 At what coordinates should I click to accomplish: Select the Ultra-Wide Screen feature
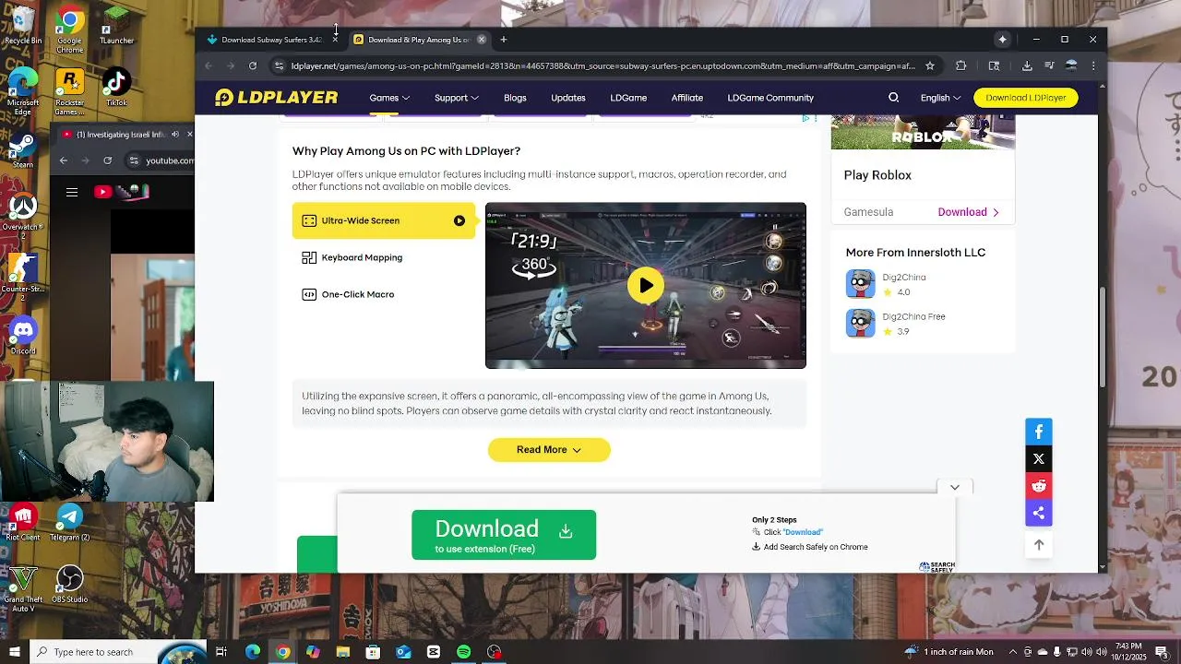click(x=384, y=220)
